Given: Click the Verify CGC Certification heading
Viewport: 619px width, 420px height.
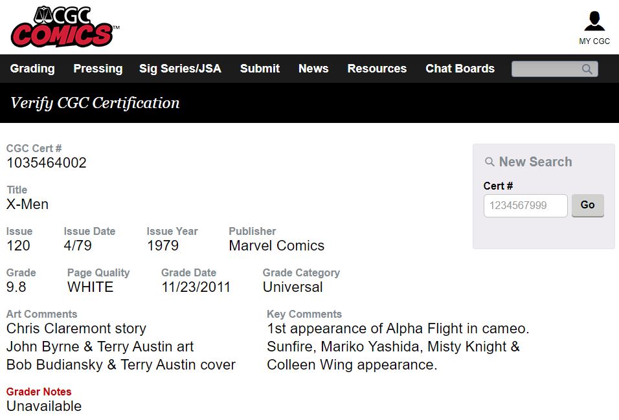Looking at the screenshot, I should (95, 103).
